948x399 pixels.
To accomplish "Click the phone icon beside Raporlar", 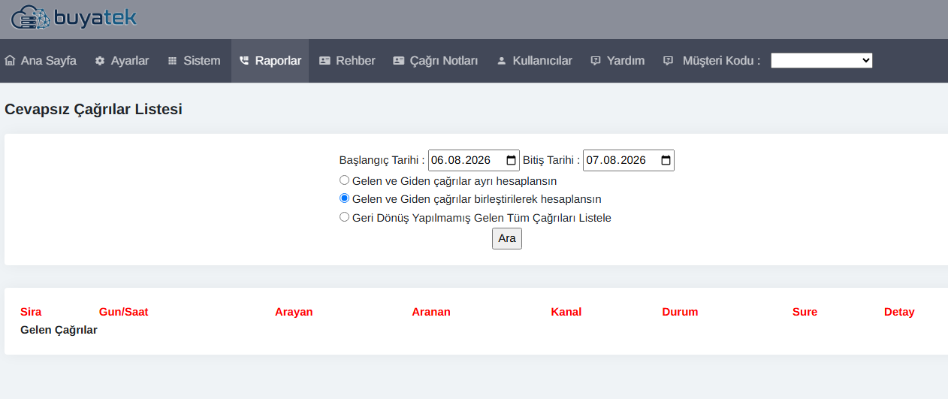I will [x=244, y=61].
